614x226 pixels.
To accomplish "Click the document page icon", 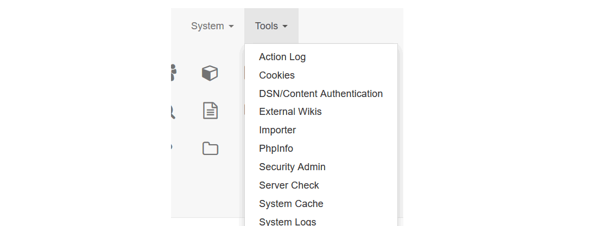I will pyautogui.click(x=210, y=111).
